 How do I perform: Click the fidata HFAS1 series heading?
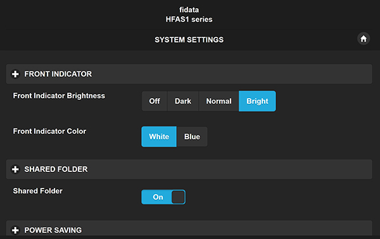pyautogui.click(x=189, y=15)
